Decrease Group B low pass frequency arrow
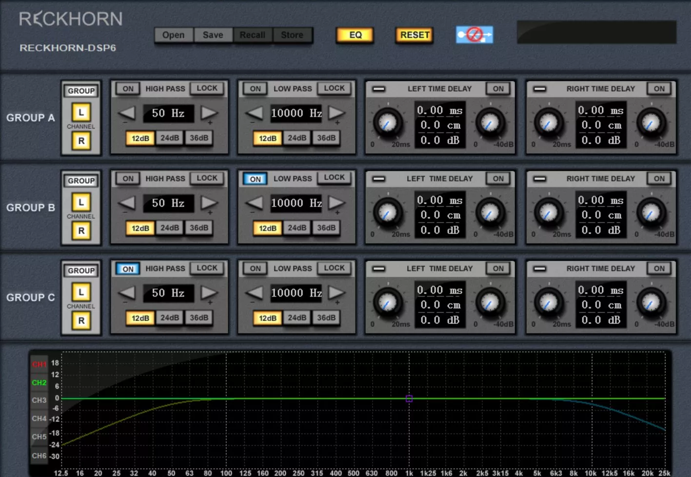This screenshot has height=477, width=691. [x=254, y=203]
